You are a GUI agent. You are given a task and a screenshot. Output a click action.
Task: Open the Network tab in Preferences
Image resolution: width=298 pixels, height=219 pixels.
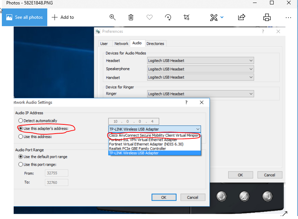click(121, 43)
